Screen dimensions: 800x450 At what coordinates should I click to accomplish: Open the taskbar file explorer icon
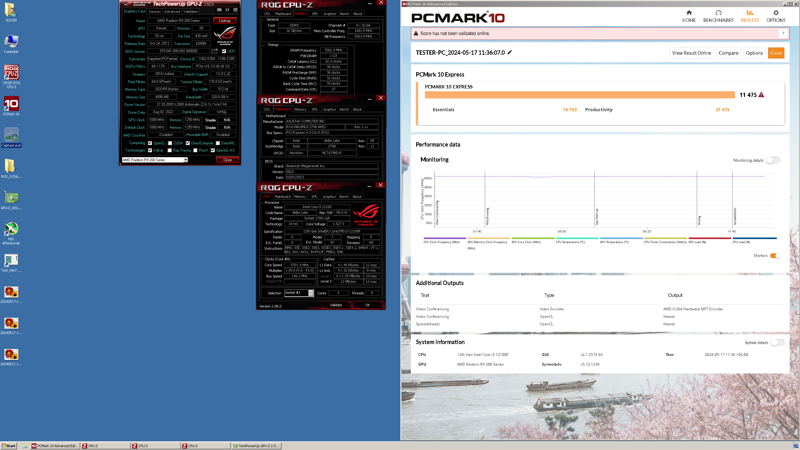pyautogui.click(x=24, y=446)
